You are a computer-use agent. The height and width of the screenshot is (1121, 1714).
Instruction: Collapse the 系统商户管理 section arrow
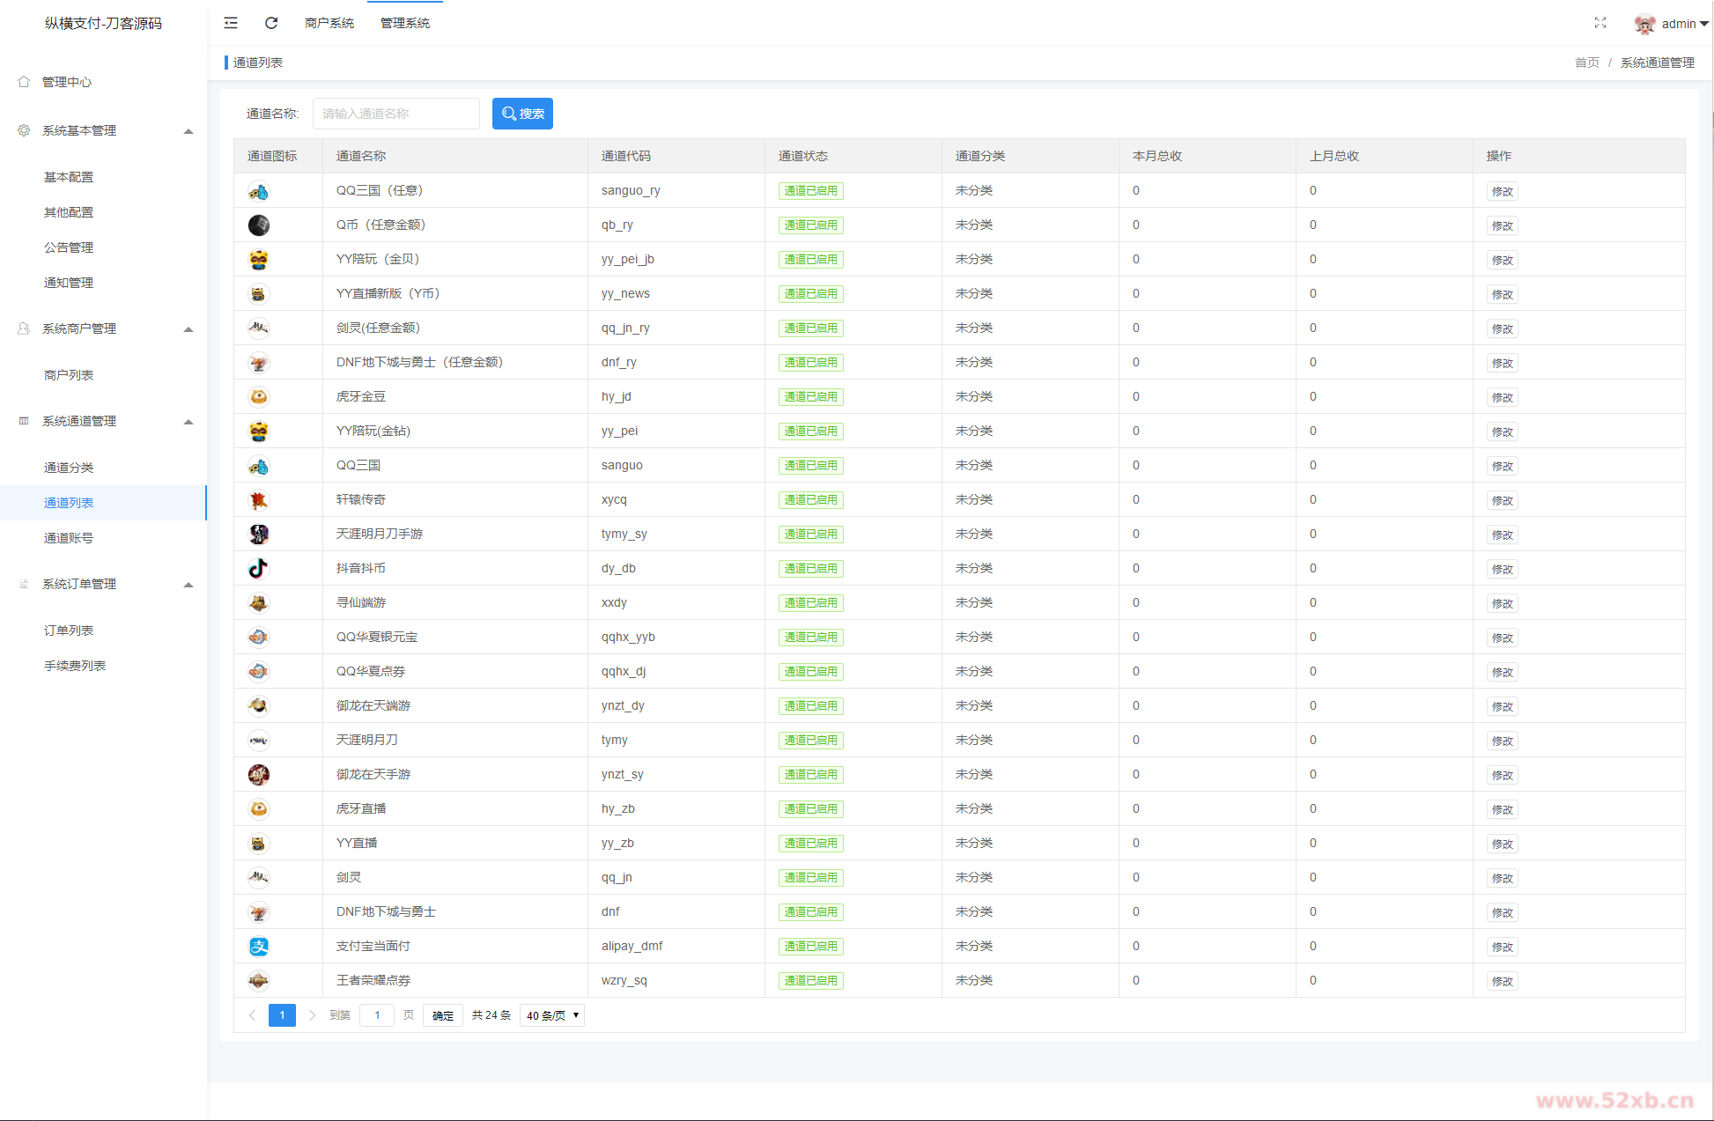coord(188,329)
